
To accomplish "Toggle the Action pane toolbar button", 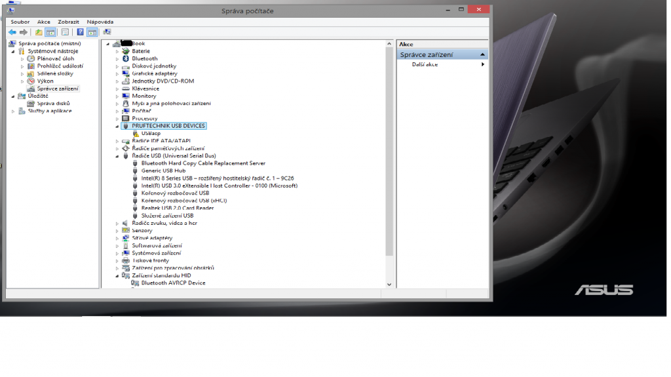I will pos(92,32).
